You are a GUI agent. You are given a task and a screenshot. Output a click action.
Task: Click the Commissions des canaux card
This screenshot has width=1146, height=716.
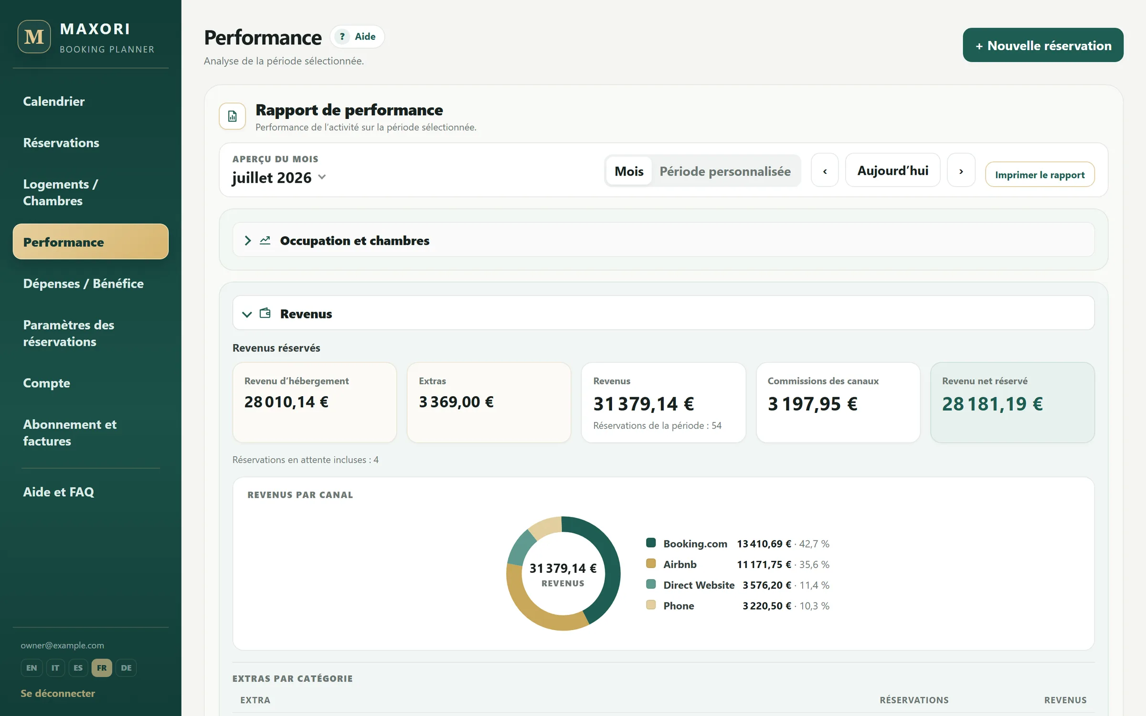838,402
